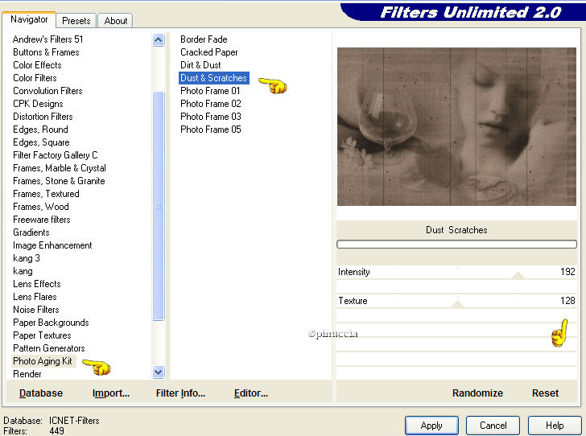586x436 pixels.
Task: Click the progress bar under Dust Scratches
Action: click(456, 245)
